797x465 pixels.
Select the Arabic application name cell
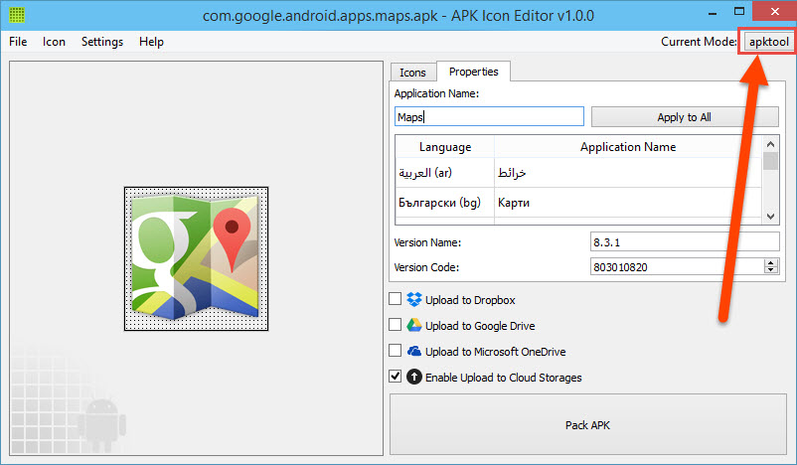[x=628, y=173]
